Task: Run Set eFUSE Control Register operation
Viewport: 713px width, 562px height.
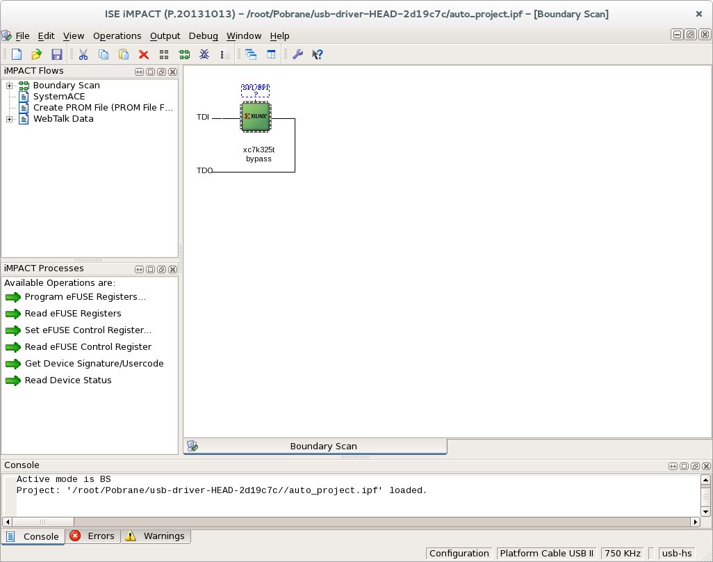Action: (x=88, y=330)
